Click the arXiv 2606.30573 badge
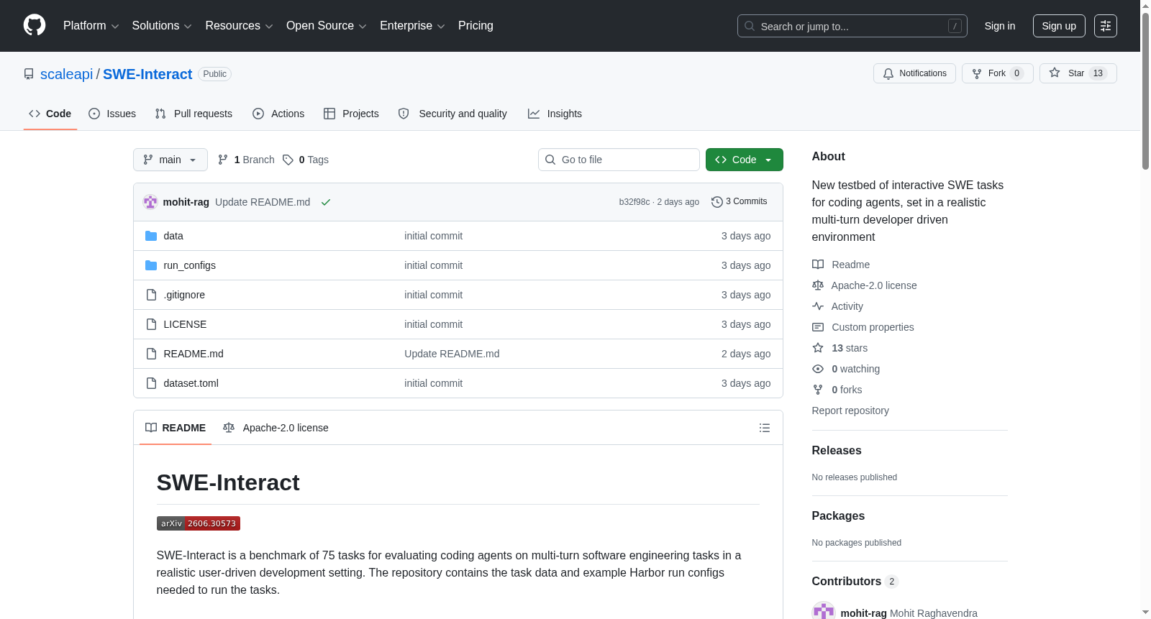 tap(199, 523)
